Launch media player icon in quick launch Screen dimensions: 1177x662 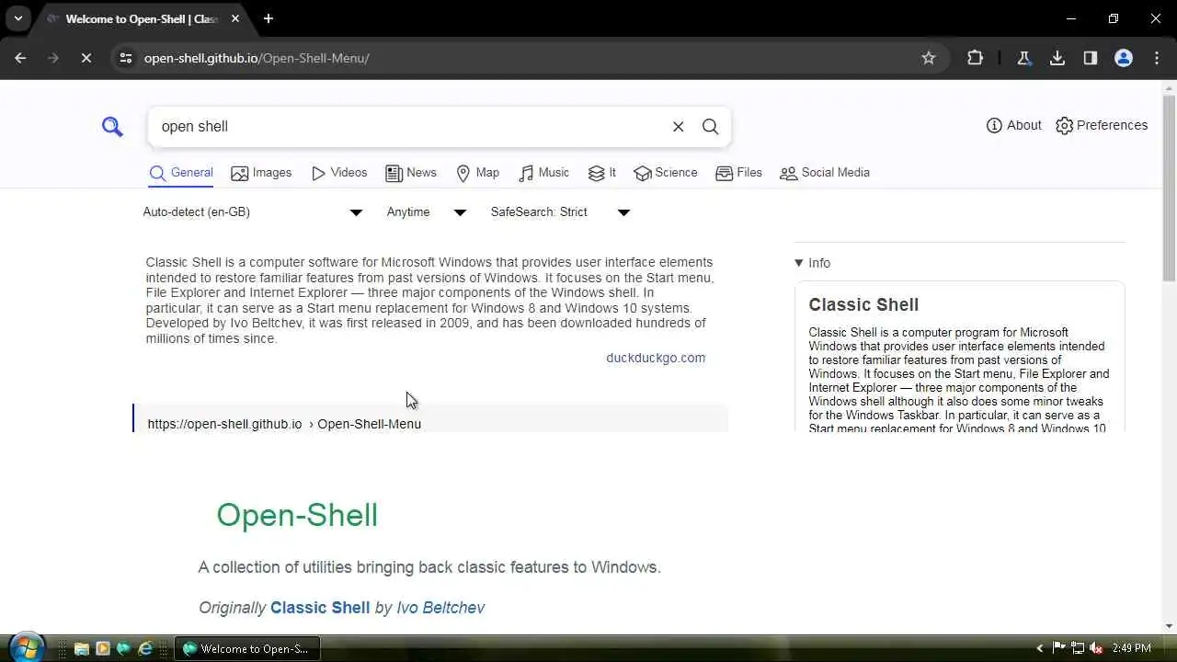pos(102,649)
